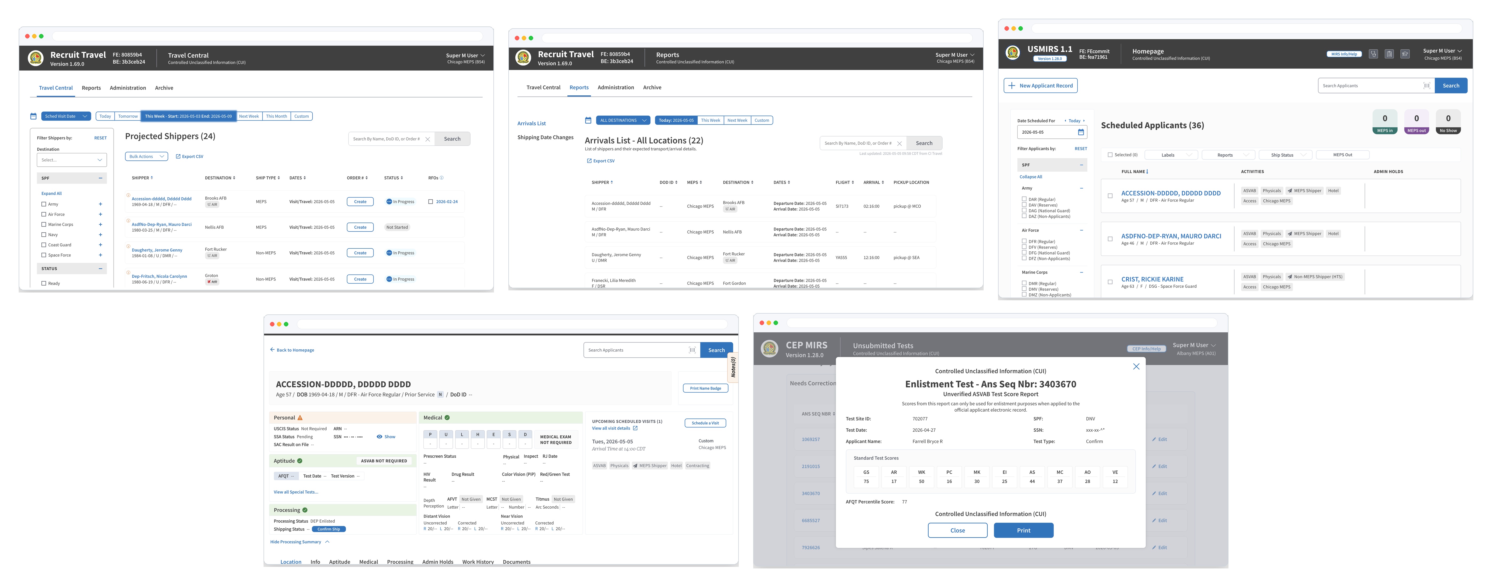Expand the Marine Corps plus in Travel Central filter

click(x=100, y=224)
